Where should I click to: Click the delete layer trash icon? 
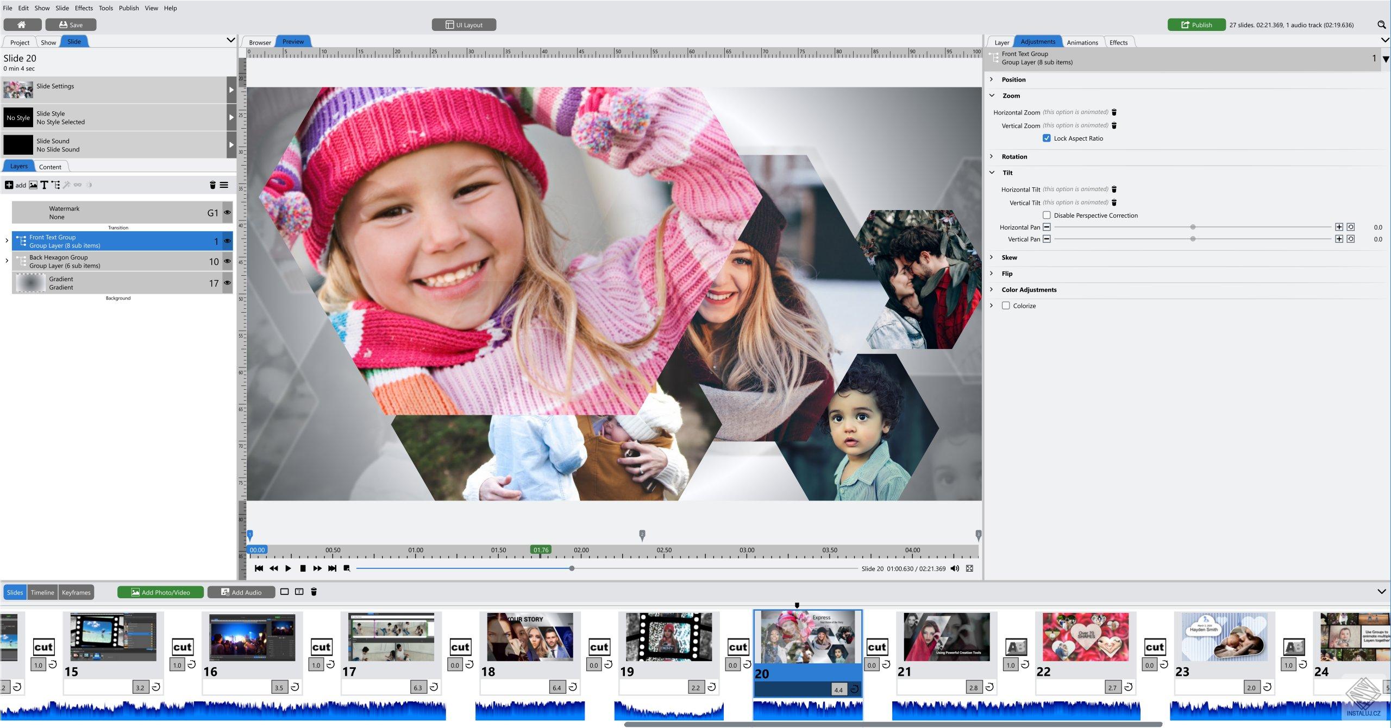(x=212, y=185)
